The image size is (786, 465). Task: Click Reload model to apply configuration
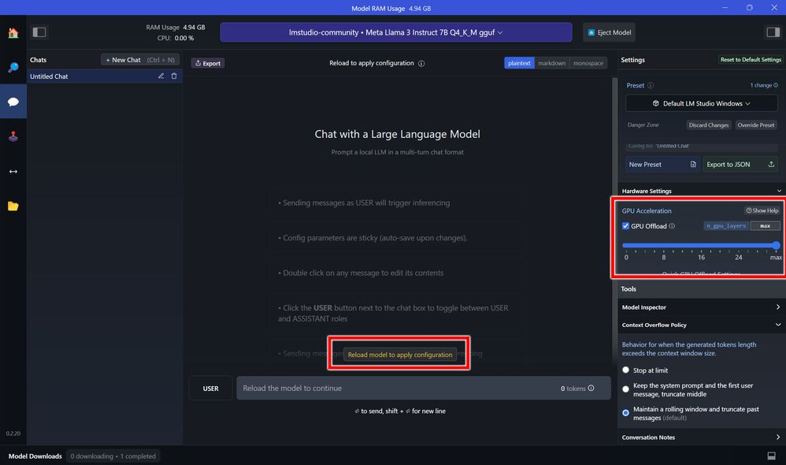coord(399,354)
